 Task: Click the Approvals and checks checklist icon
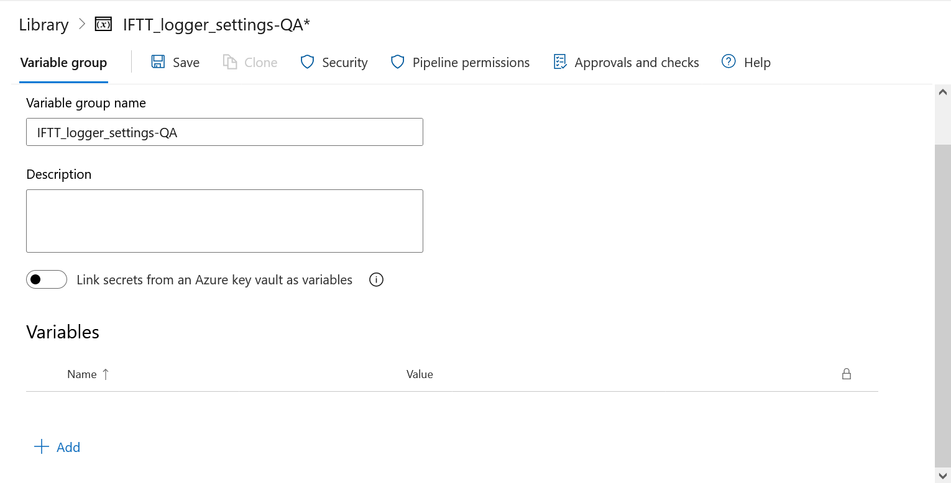click(560, 62)
